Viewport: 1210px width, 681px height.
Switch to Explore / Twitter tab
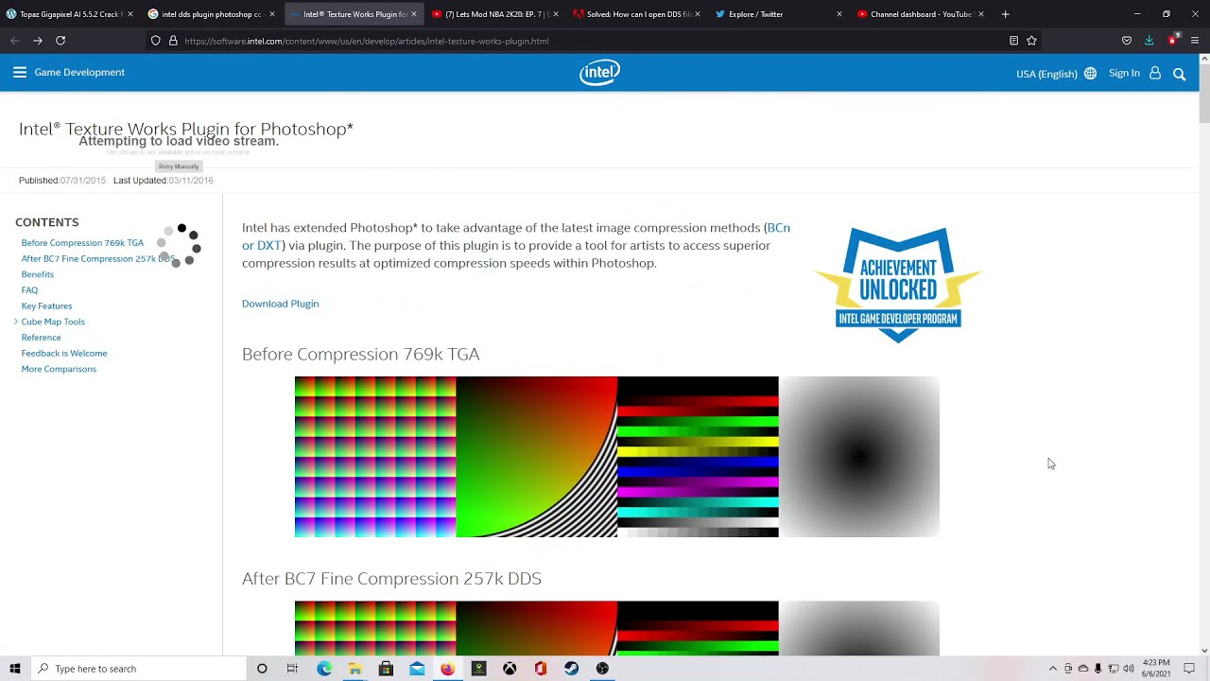click(780, 14)
